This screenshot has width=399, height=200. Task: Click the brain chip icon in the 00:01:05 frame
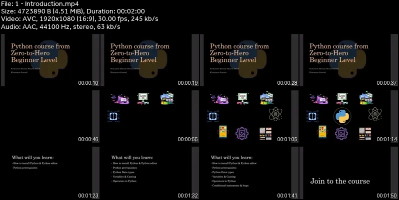(x=212, y=116)
